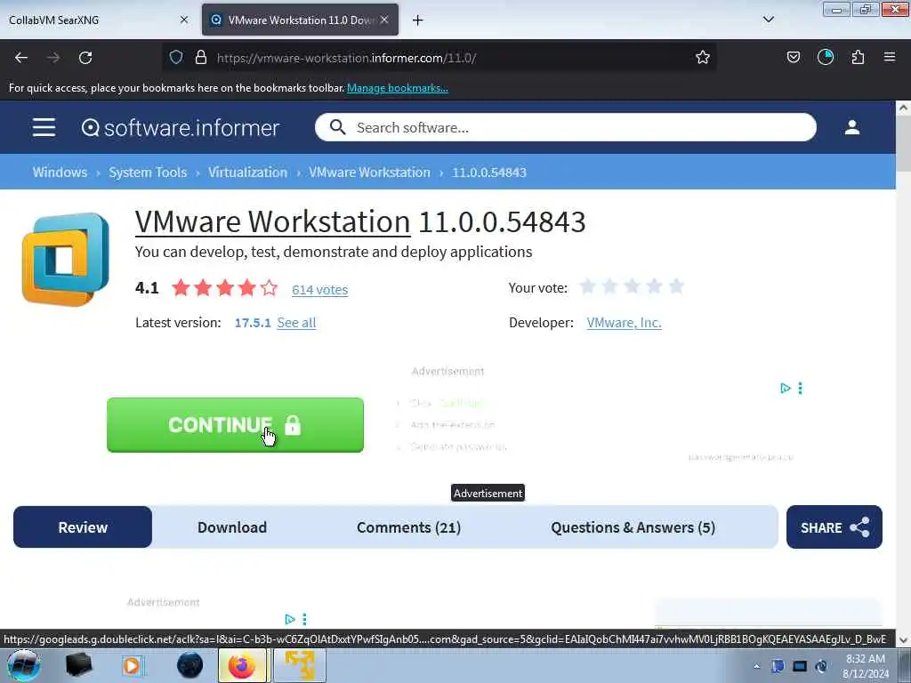
Task: Click the 11.0.0.54843 breadcrumb text
Action: tap(489, 173)
